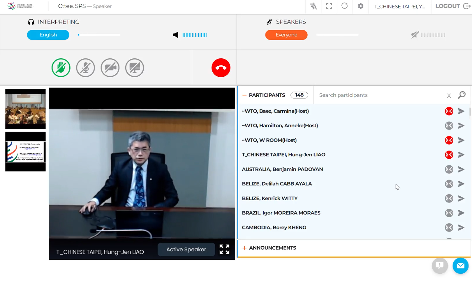Screen dimensions: 472x285
Task: Open the language translation icon in header
Action: point(313,6)
